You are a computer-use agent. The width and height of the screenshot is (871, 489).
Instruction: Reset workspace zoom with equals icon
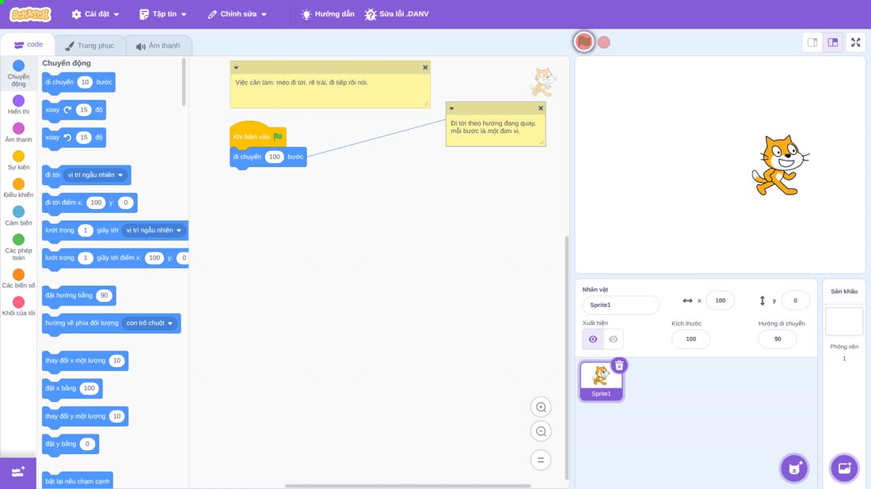click(x=541, y=460)
